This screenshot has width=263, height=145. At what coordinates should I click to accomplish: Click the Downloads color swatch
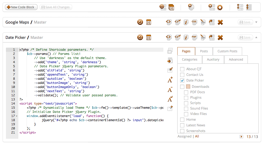coord(188,87)
